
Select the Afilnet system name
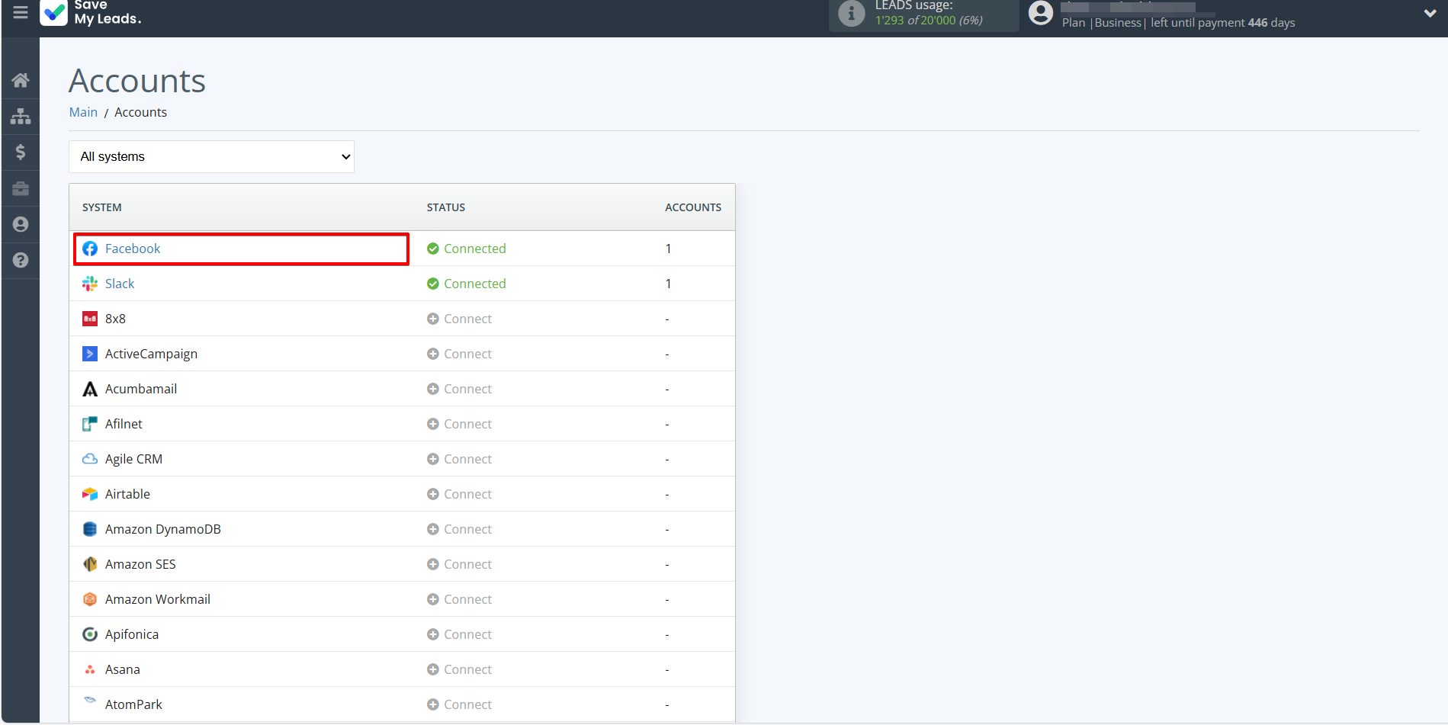click(x=124, y=424)
